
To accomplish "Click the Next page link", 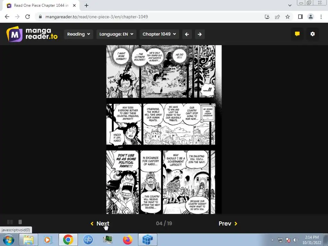I will coord(100,223).
